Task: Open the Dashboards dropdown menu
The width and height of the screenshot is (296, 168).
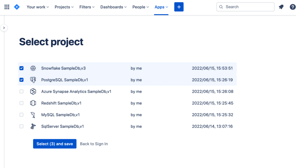Action: pyautogui.click(x=113, y=7)
